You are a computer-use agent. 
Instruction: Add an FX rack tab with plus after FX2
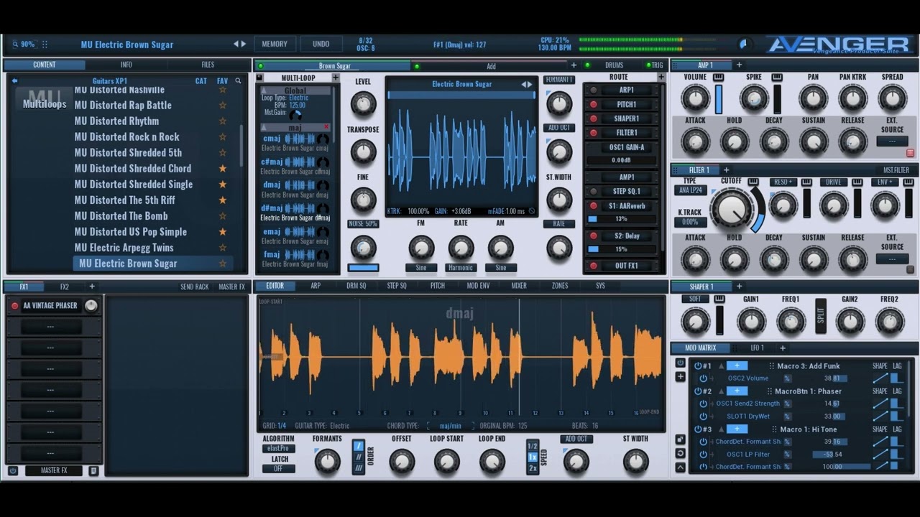[92, 287]
